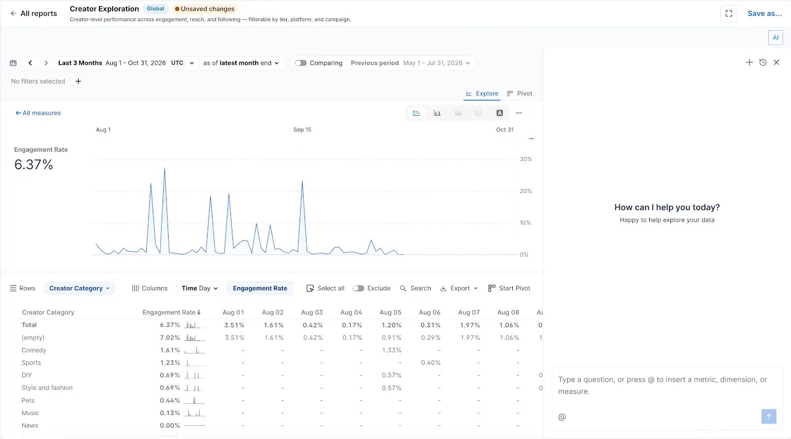Expand the Export options dropdown
The width and height of the screenshot is (791, 439).
click(459, 288)
